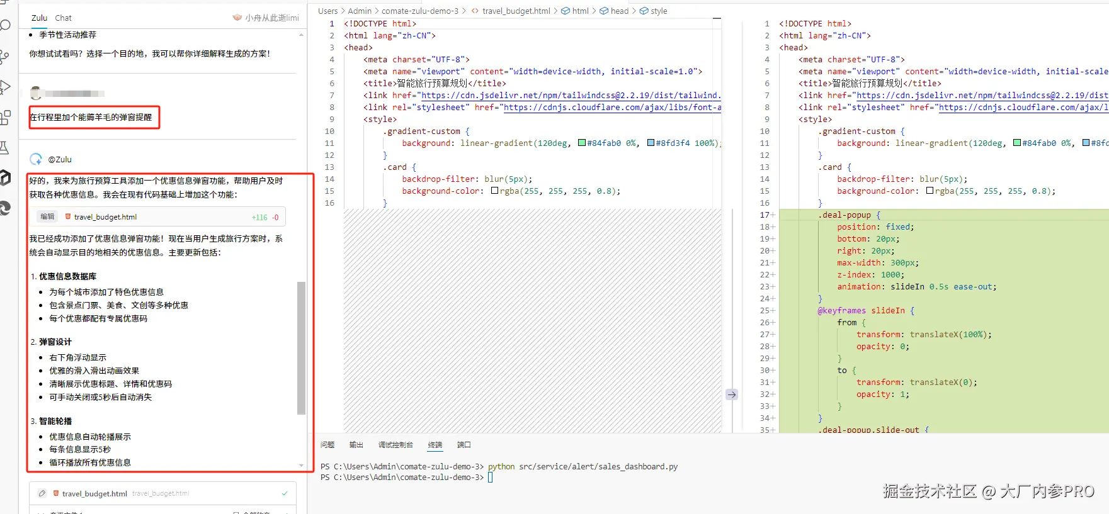This screenshot has width=1109, height=514.
Task: Open travel_budget.html from the edit chip
Action: 105,217
